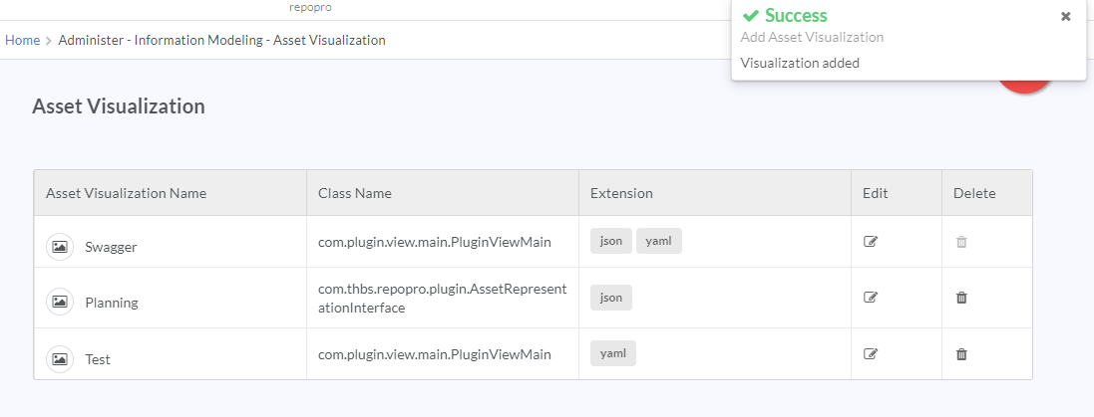Select the Swagger json extension tag
Image resolution: width=1094 pixels, height=417 pixels.
point(611,241)
